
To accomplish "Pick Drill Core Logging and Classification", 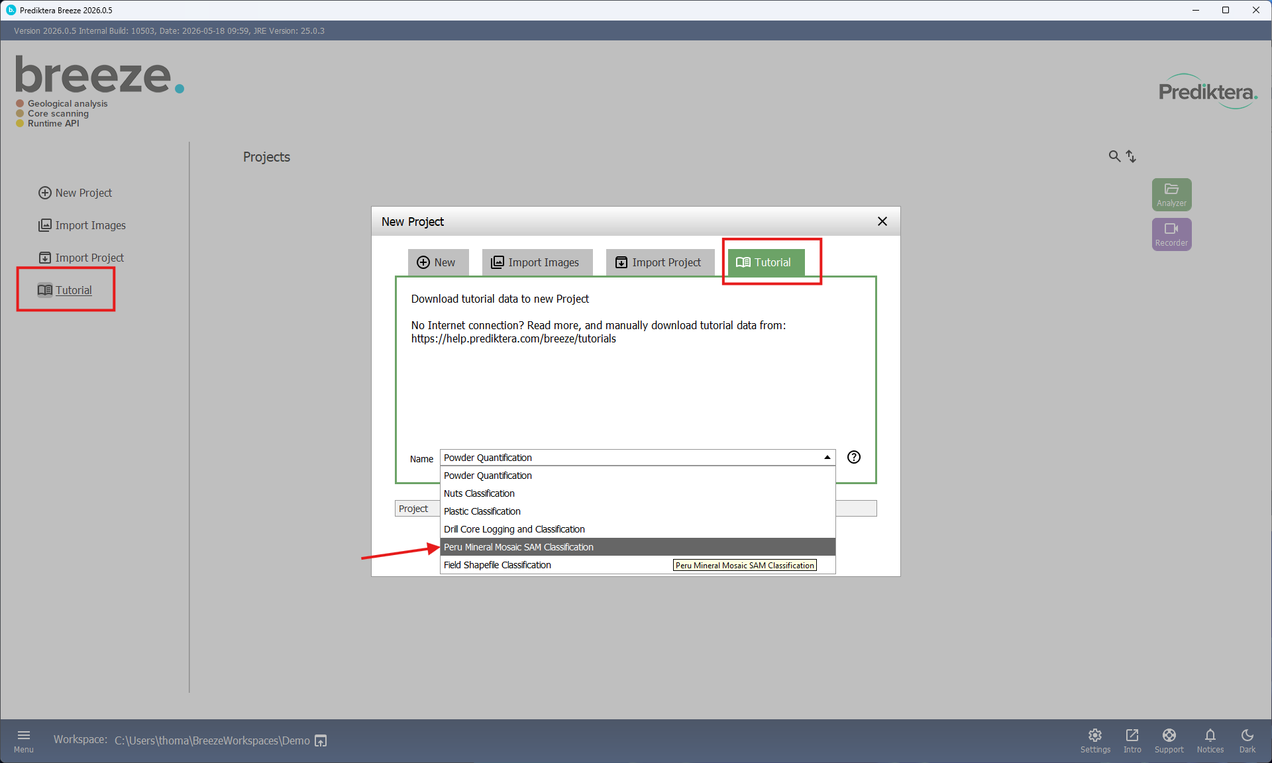I will coord(637,529).
